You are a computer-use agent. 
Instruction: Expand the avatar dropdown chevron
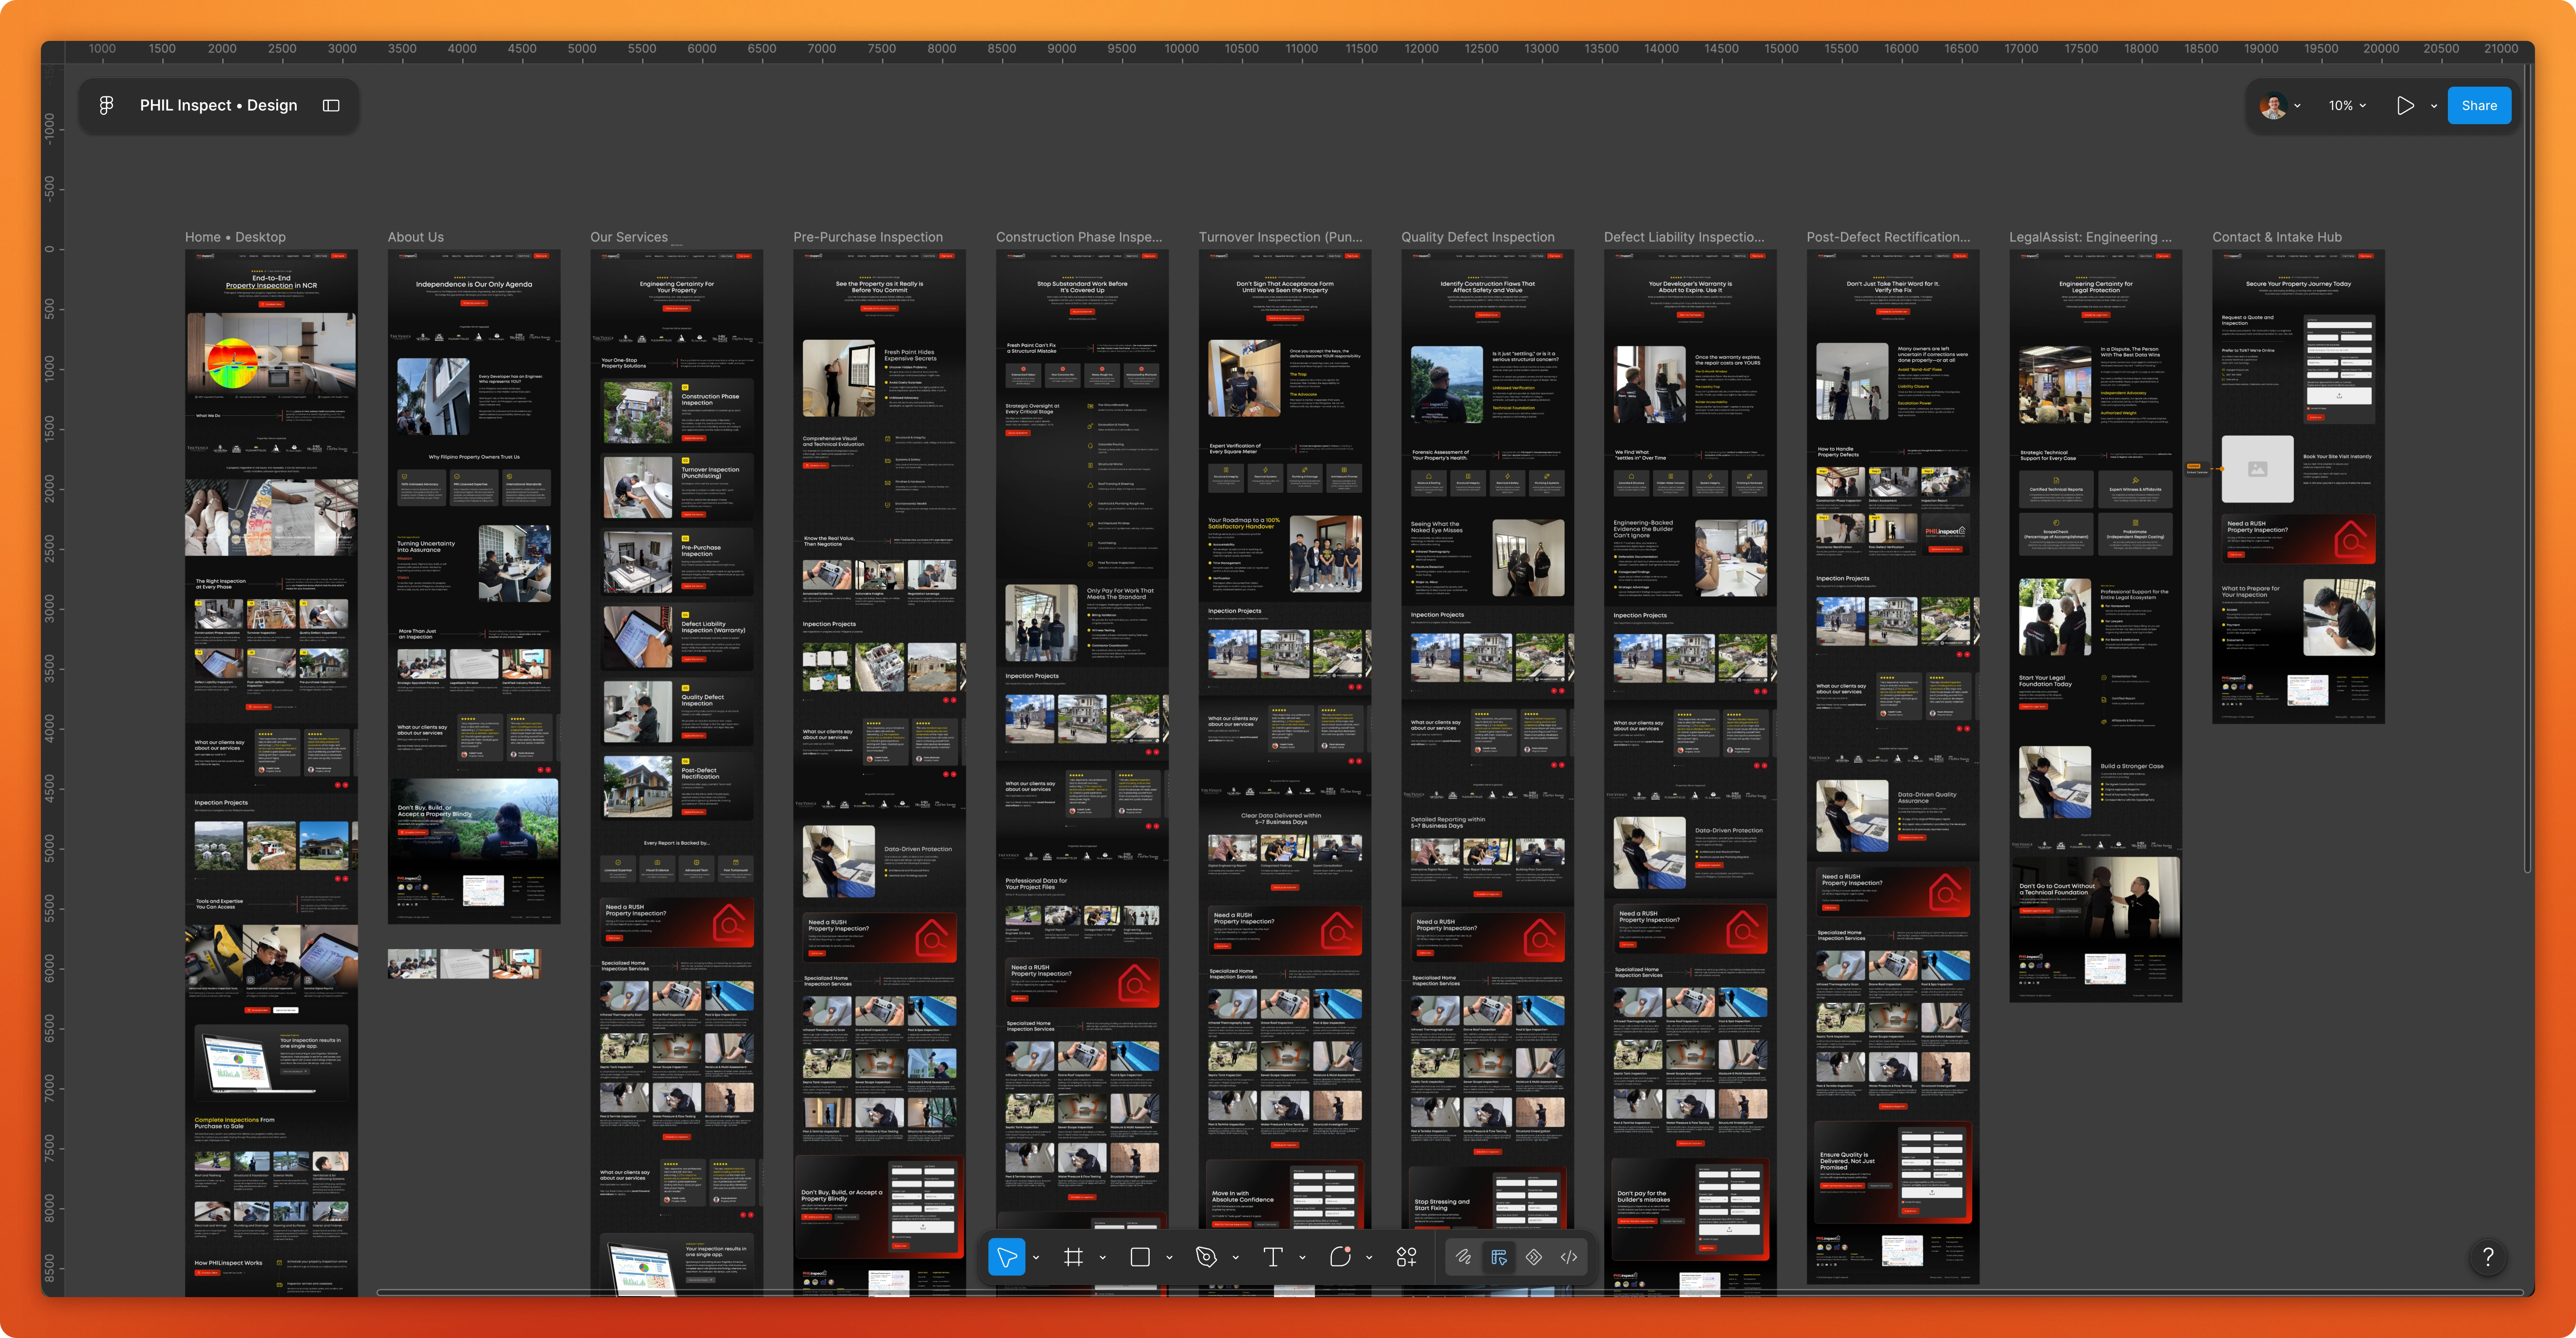click(2297, 106)
